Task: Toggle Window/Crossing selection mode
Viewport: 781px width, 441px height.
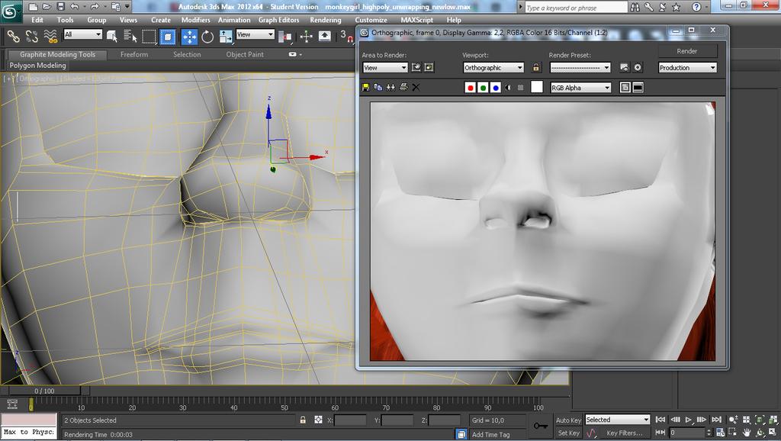Action: (167, 37)
